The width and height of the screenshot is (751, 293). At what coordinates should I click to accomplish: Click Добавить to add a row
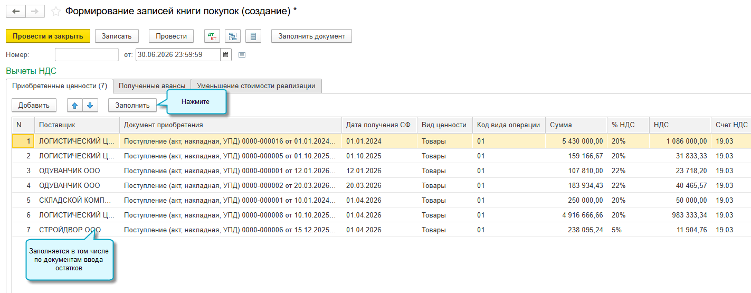(34, 105)
